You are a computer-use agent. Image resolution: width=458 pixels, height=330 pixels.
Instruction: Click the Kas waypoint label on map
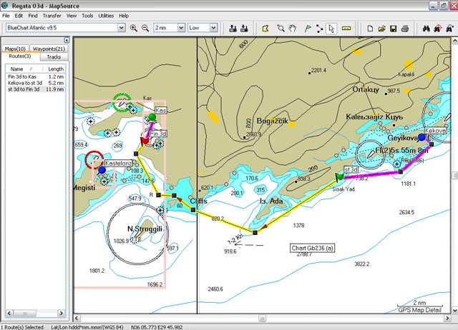point(160,110)
